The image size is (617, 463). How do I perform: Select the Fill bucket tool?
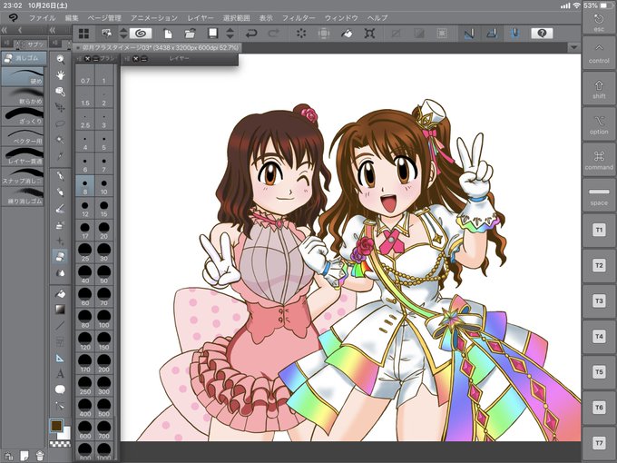coord(60,293)
